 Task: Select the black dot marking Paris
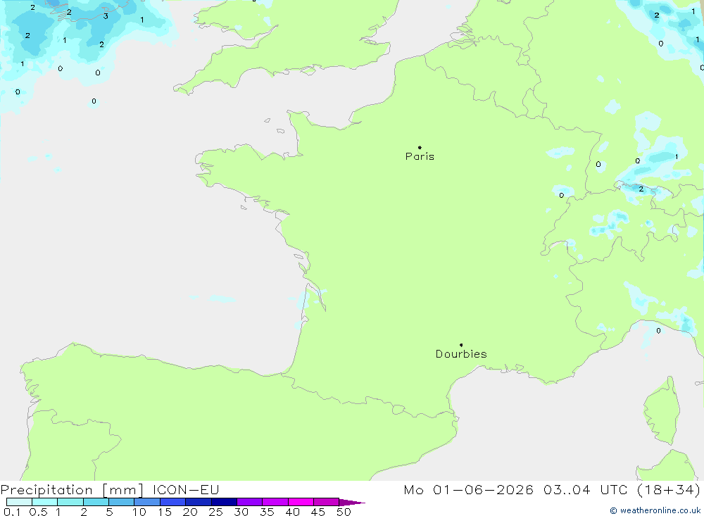point(420,147)
